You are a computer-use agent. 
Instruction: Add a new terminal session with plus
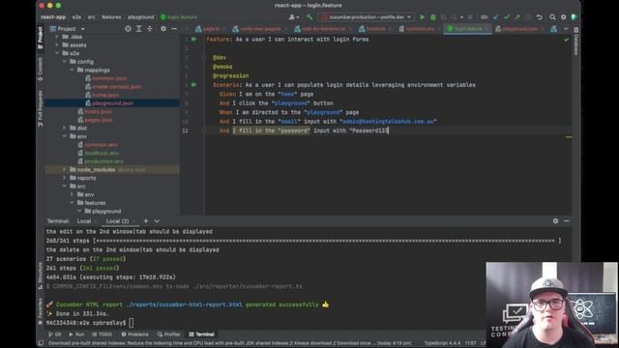[x=146, y=221]
